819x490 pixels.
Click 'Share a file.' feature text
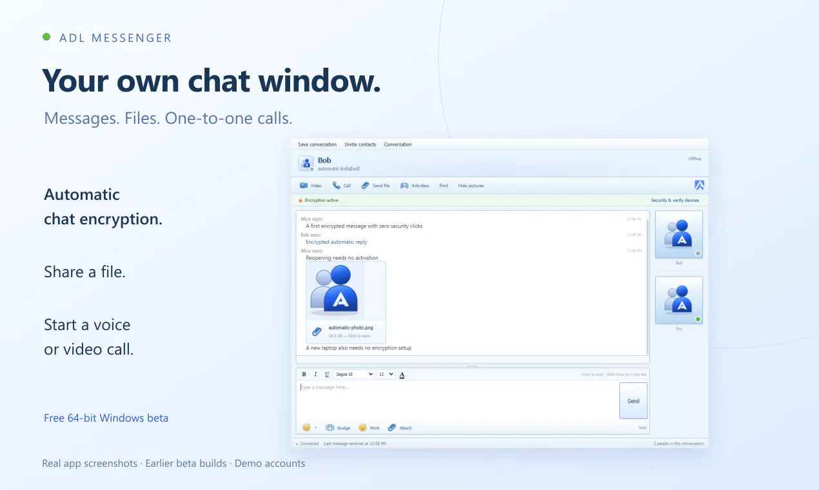(x=84, y=271)
